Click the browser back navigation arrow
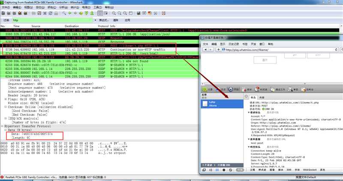The height and width of the screenshot is (181, 343). 205,50
